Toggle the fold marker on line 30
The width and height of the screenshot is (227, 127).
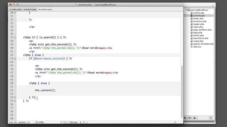pos(15,13)
